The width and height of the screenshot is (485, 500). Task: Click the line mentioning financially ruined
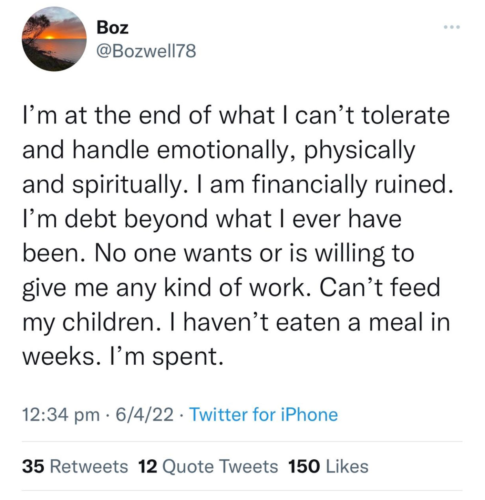pos(237,184)
